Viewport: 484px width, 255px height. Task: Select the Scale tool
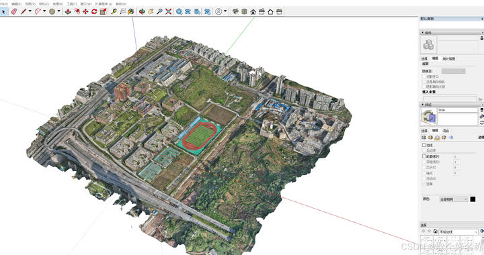click(x=104, y=11)
